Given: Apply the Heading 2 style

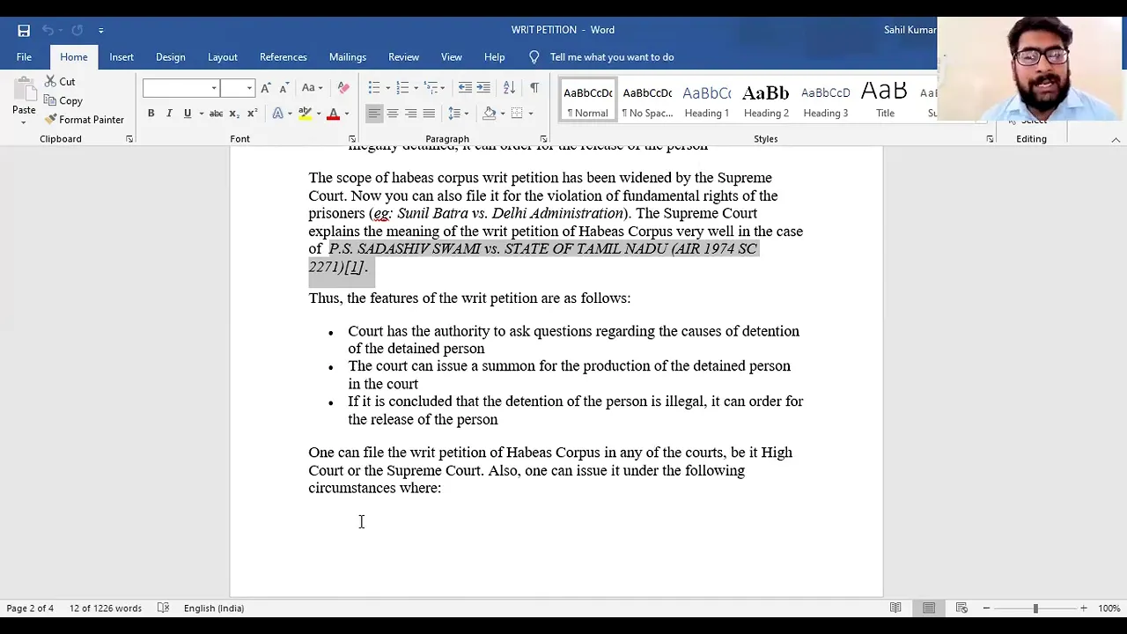Looking at the screenshot, I should (x=766, y=100).
